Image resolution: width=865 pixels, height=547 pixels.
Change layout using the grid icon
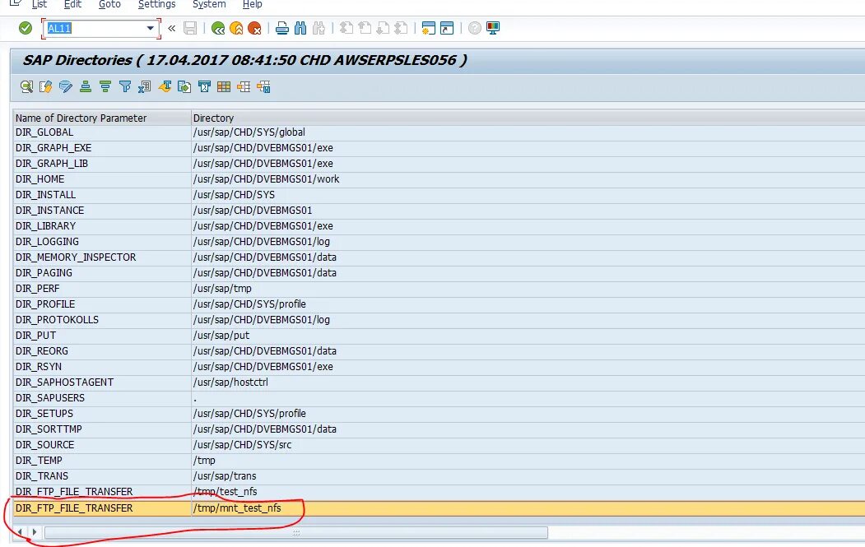224,86
